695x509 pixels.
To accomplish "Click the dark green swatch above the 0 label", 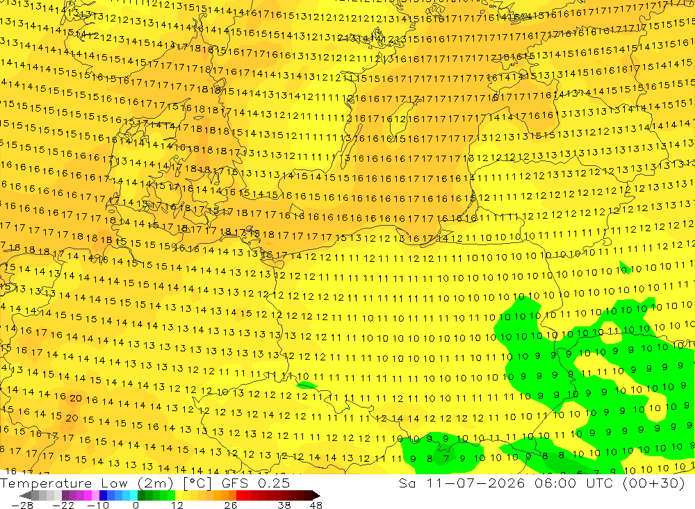I will pyautogui.click(x=141, y=495).
